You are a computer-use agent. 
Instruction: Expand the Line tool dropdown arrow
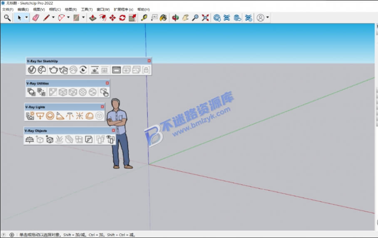(x=53, y=17)
